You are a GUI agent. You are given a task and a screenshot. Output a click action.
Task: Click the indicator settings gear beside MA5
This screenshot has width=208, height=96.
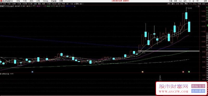(16, 6)
